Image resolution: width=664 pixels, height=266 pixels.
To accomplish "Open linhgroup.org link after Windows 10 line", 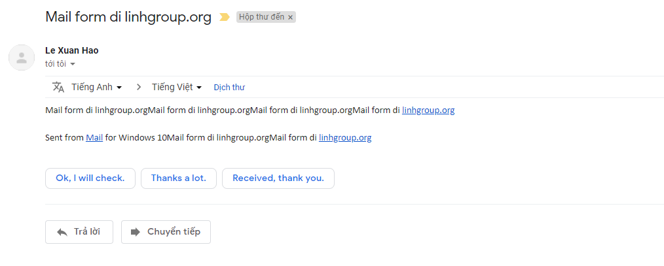I will point(345,137).
